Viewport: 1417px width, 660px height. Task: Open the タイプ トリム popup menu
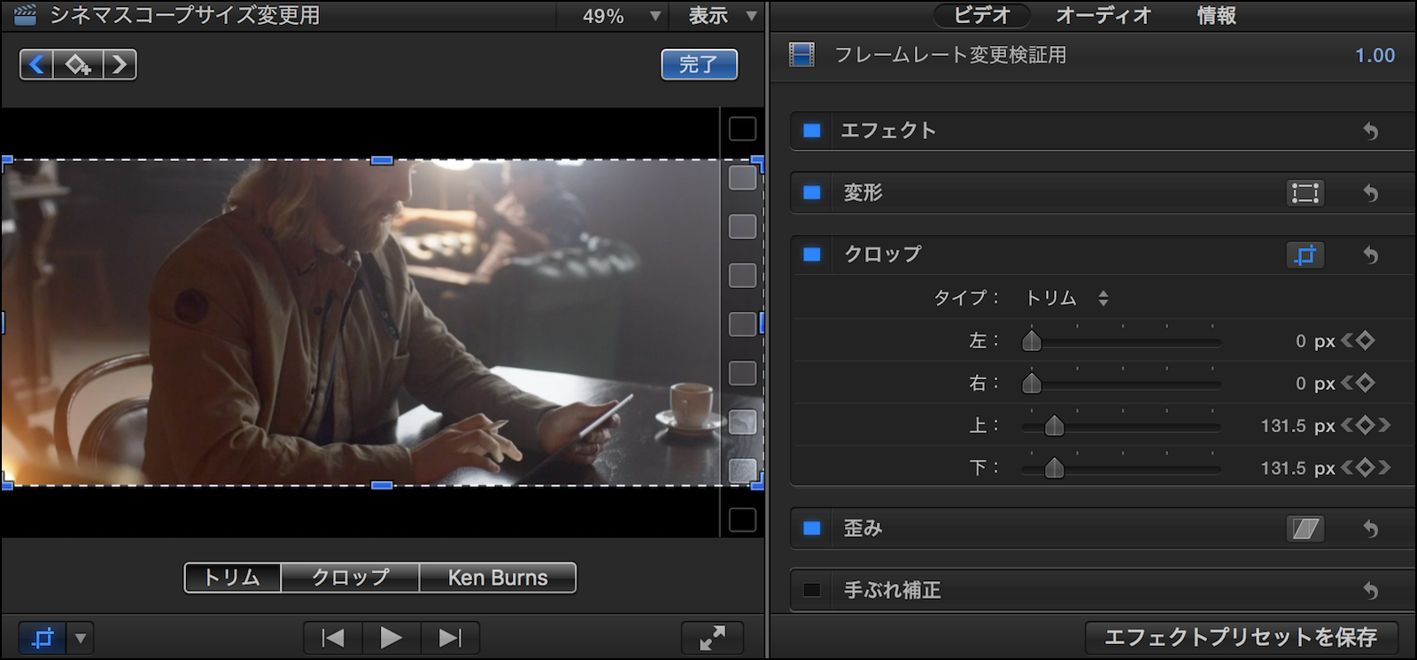[x=1066, y=299]
